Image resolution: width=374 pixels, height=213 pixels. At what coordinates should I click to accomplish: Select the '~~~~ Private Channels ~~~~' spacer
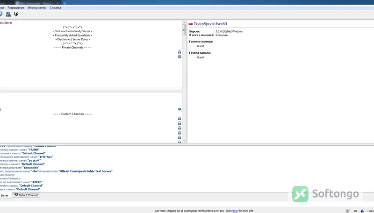(x=72, y=48)
